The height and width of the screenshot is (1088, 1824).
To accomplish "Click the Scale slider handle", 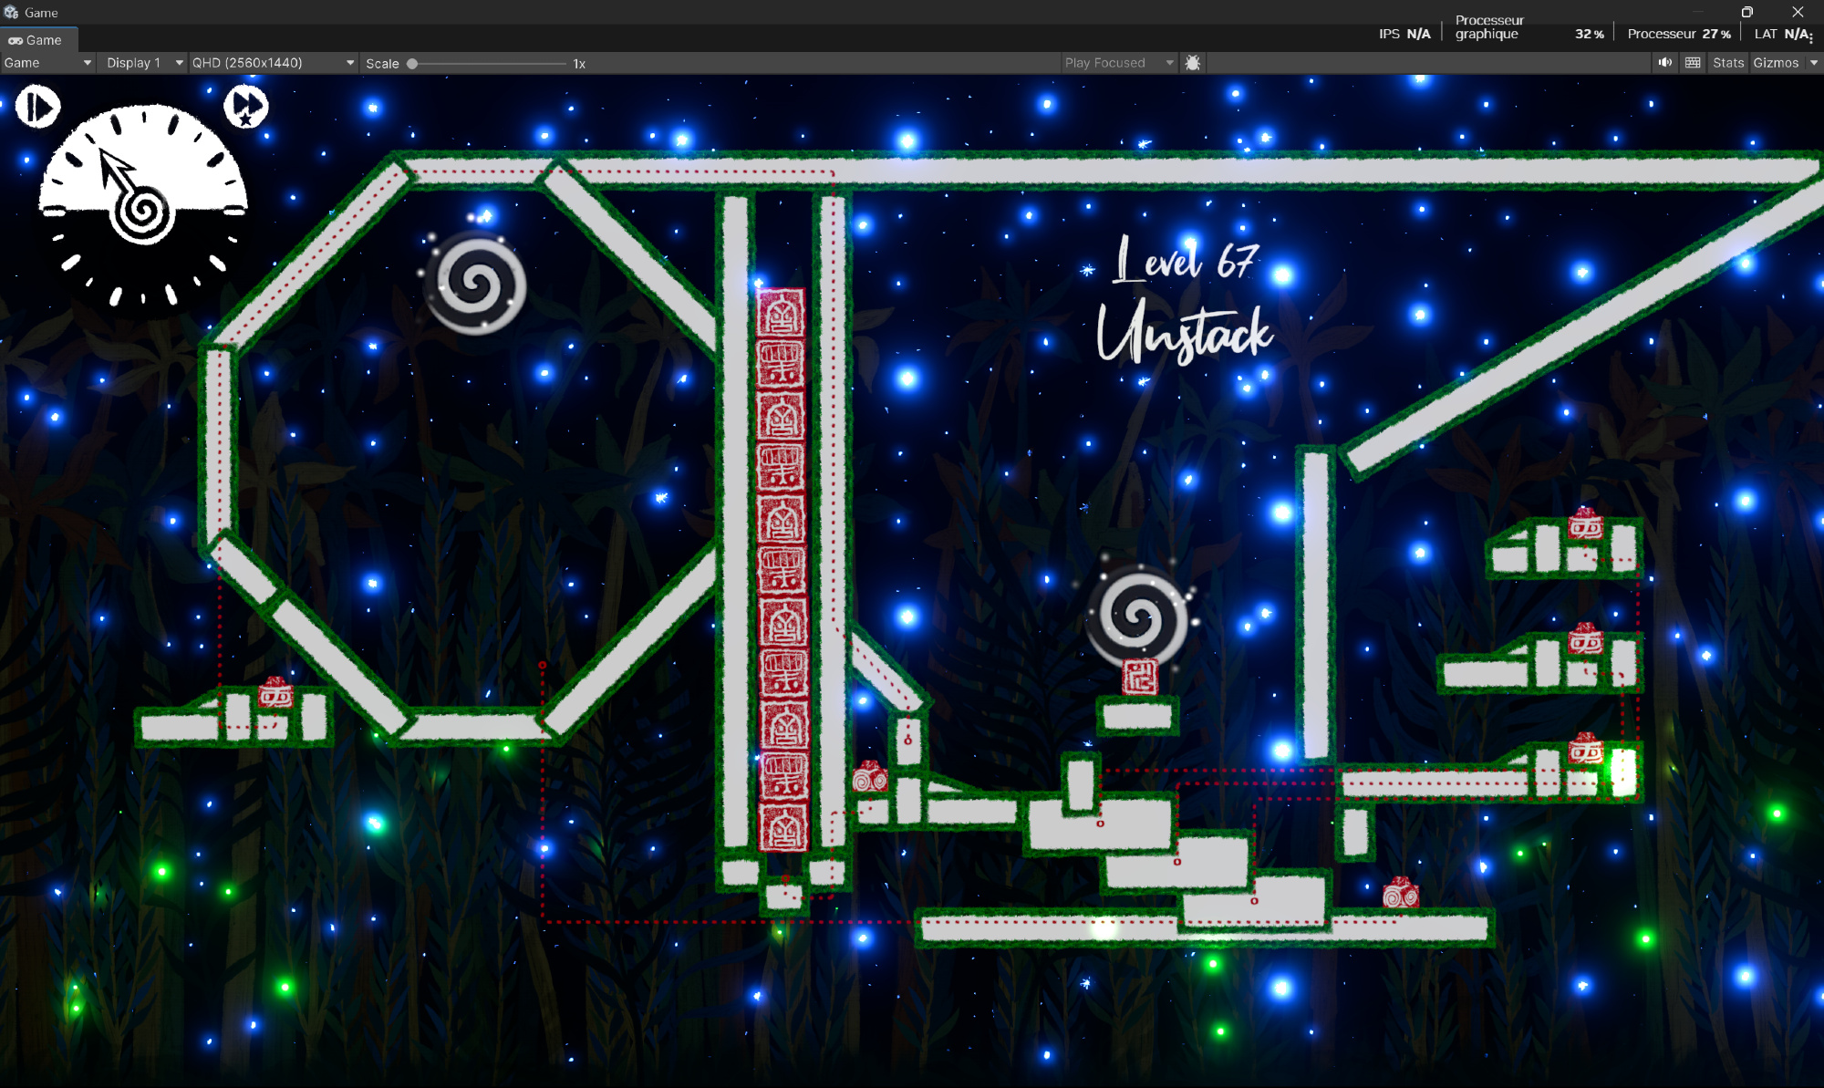I will point(412,64).
